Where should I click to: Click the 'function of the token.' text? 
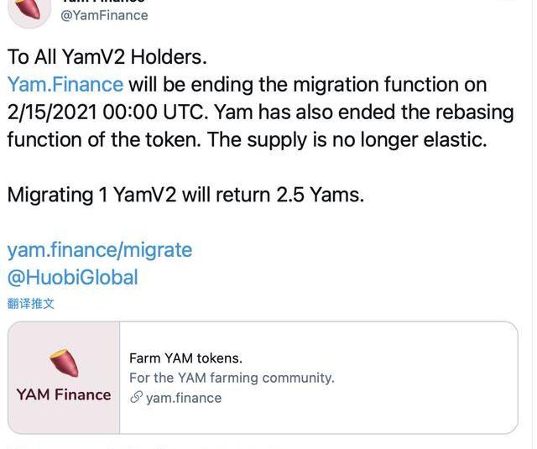click(x=104, y=139)
